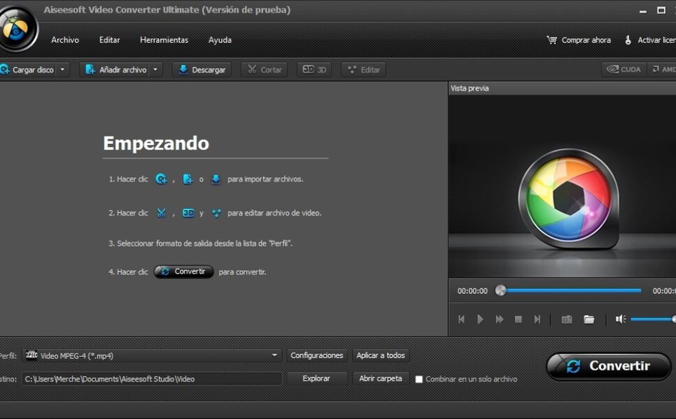Image resolution: width=676 pixels, height=419 pixels.
Task: Click 3D icon in step 2
Action: [189, 213]
